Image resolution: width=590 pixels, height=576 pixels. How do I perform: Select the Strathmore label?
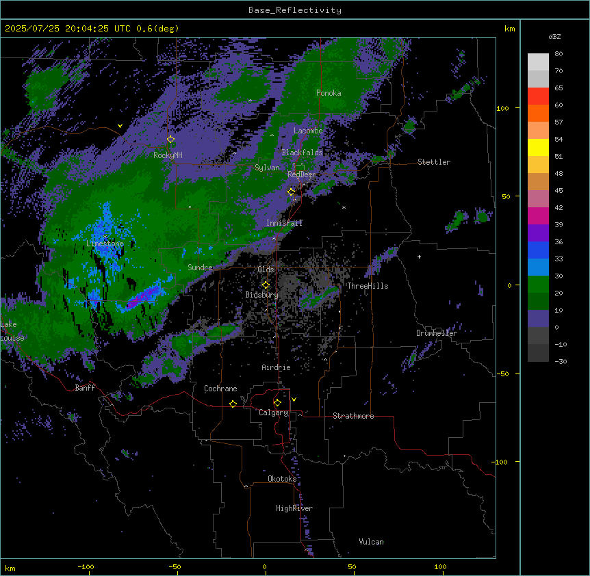point(353,416)
